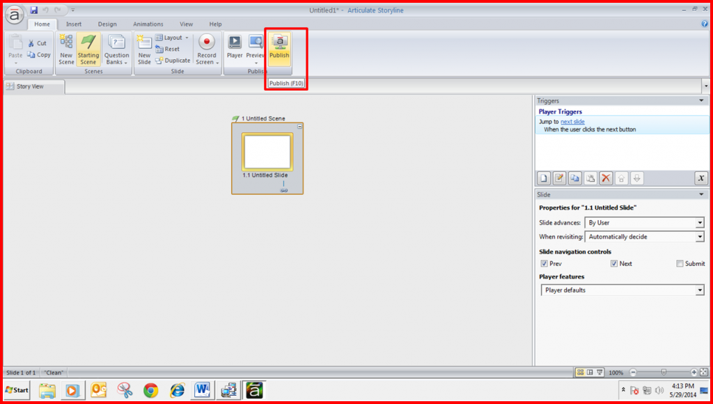The image size is (713, 404).
Task: Enable the Submit navigation checkbox
Action: (x=680, y=263)
